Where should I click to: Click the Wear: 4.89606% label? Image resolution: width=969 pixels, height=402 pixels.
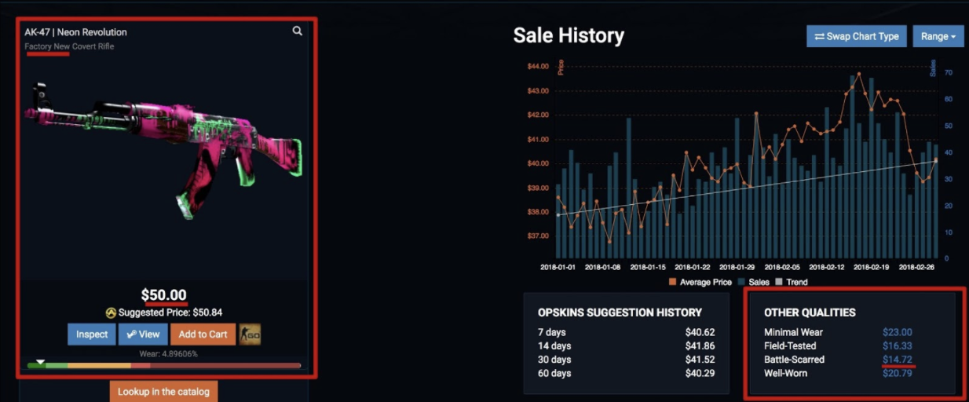[164, 354]
